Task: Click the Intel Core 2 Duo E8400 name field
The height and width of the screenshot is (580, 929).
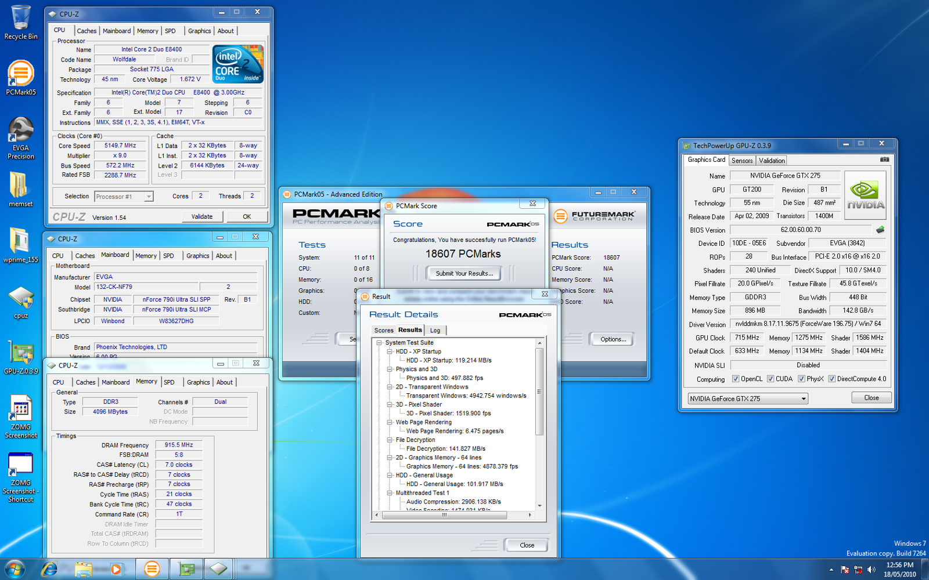Action: point(152,49)
